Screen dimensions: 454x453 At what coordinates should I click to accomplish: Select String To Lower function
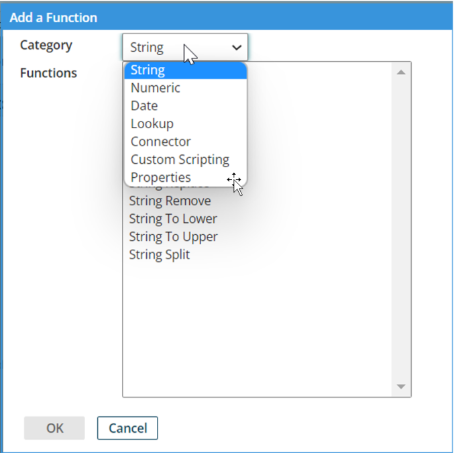click(173, 219)
